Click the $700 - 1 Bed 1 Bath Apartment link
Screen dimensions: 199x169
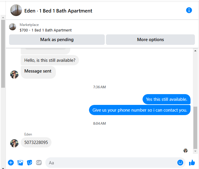point(46,30)
